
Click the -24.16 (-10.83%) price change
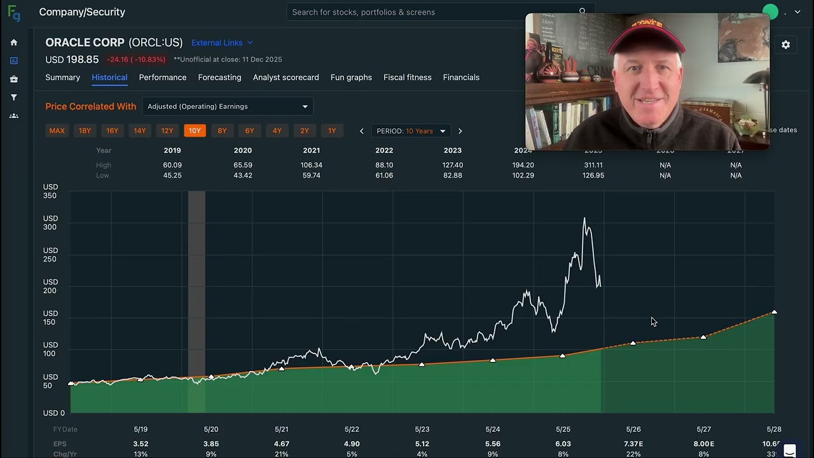pos(136,60)
